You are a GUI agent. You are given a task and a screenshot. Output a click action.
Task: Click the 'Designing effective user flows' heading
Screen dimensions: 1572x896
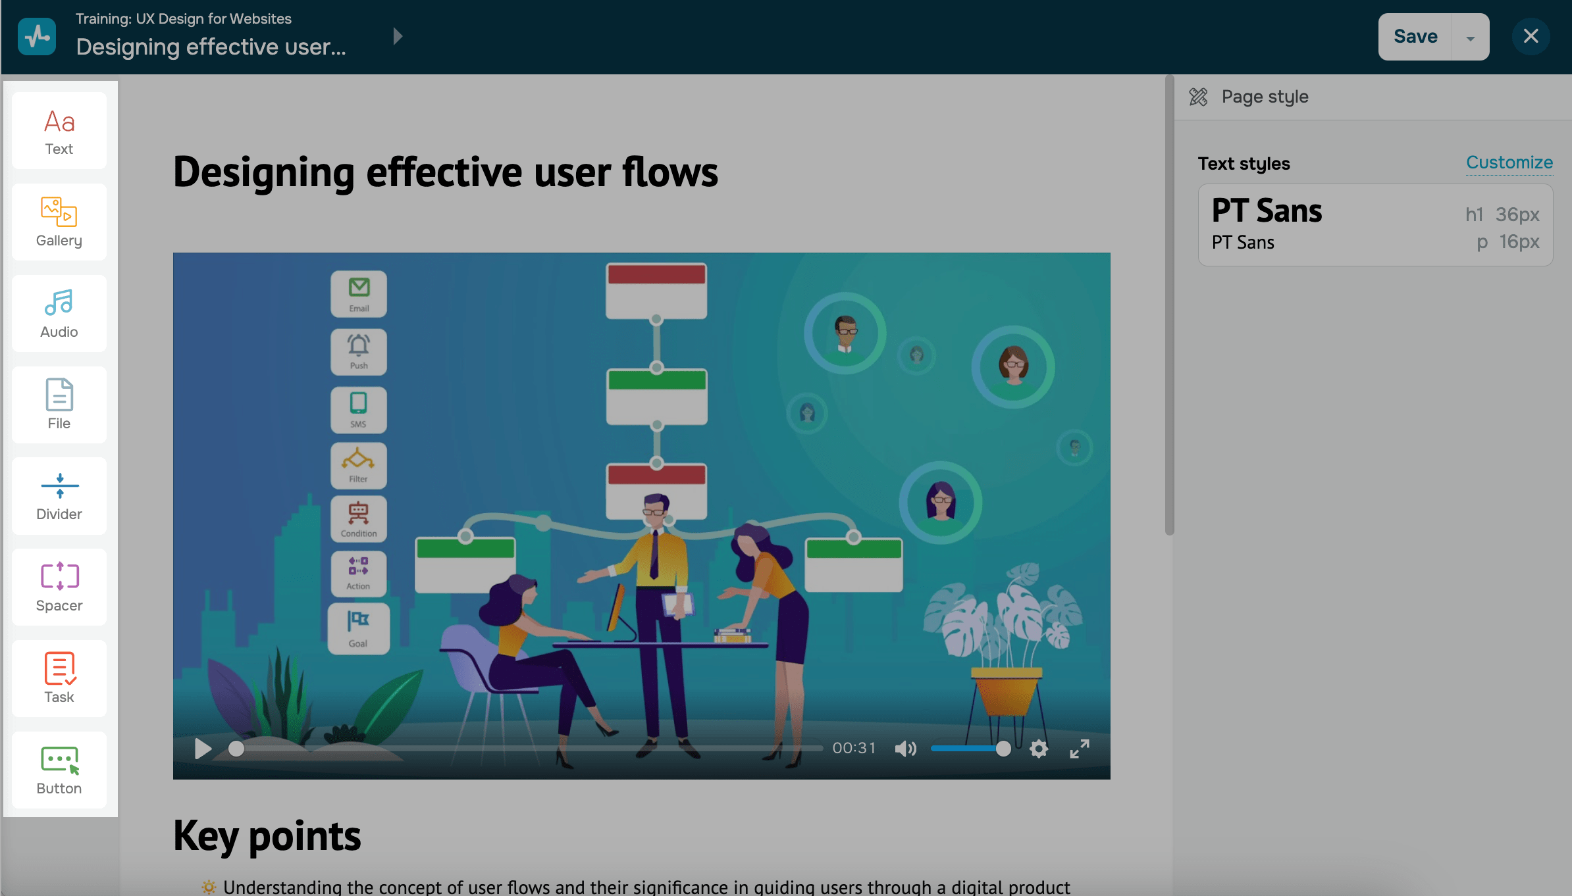tap(446, 172)
